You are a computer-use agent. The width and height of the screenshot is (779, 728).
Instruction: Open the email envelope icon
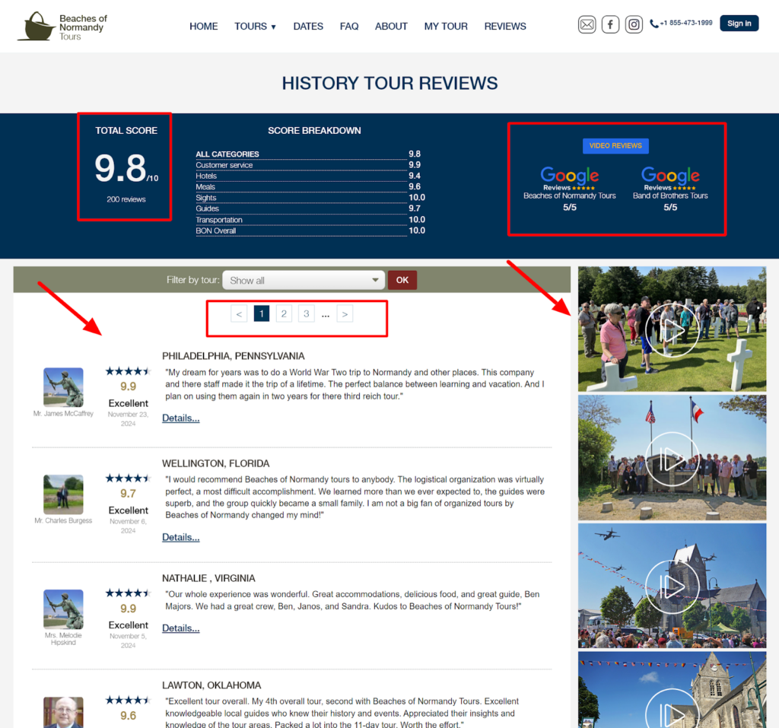[587, 24]
